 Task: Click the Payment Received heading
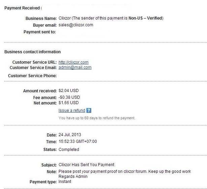[22, 8]
